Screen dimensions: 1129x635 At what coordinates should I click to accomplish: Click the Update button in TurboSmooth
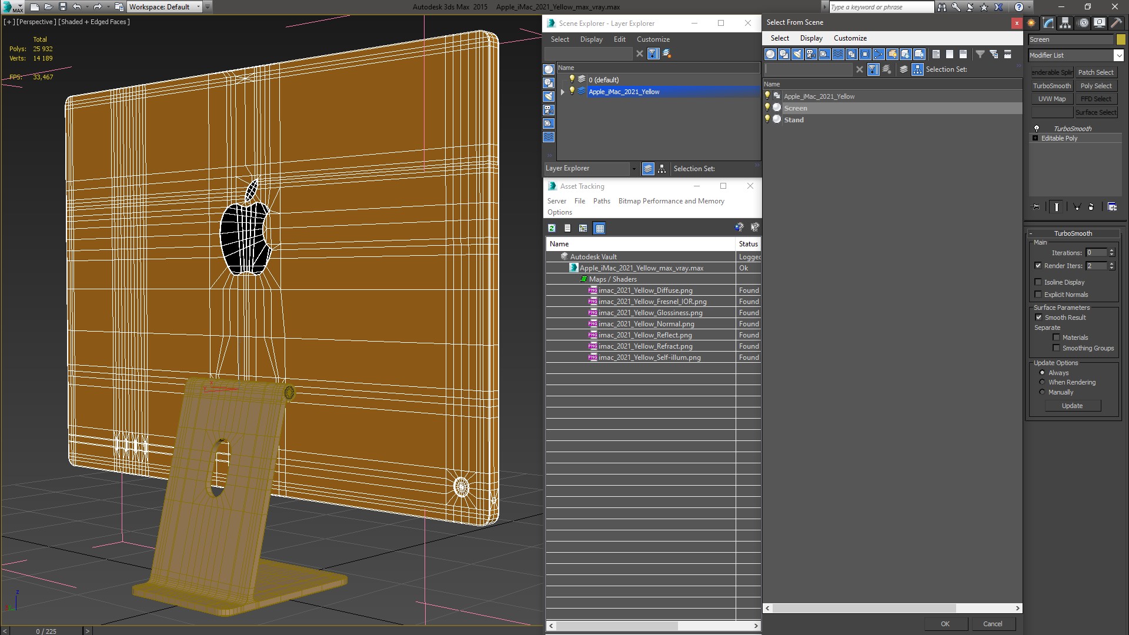[1072, 406]
